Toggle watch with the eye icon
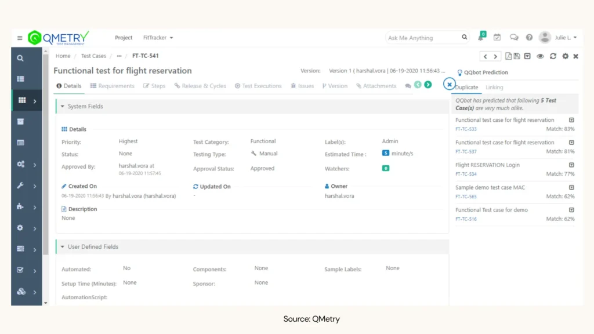The width and height of the screenshot is (594, 334). (540, 56)
